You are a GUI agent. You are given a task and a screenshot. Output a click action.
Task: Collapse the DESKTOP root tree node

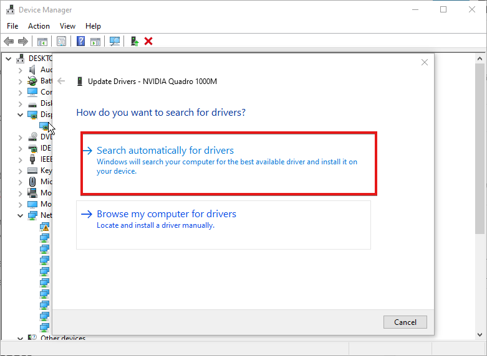tap(9, 59)
